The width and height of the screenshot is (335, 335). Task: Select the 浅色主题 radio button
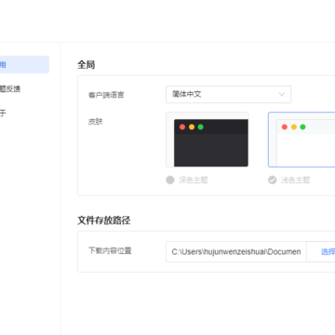click(x=273, y=180)
